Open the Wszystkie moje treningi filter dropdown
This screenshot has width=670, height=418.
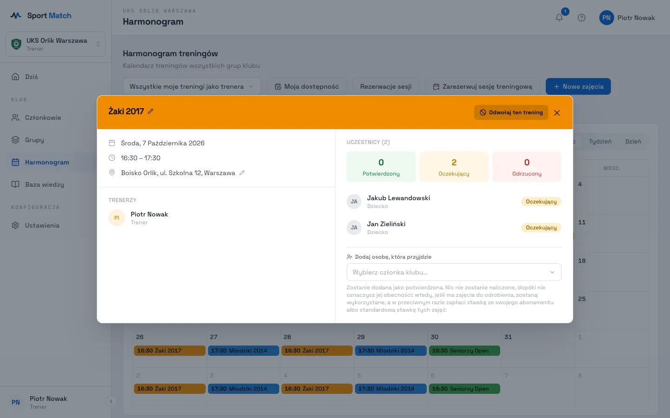tap(192, 86)
